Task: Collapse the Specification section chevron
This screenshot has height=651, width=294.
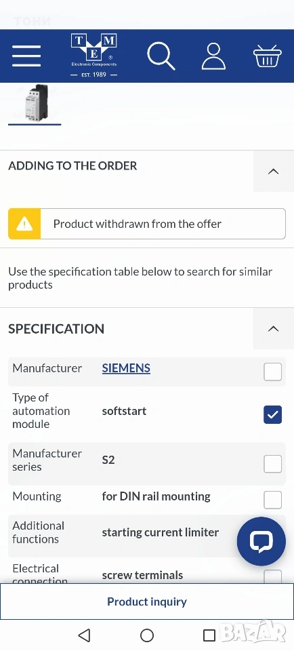Action: (273, 328)
